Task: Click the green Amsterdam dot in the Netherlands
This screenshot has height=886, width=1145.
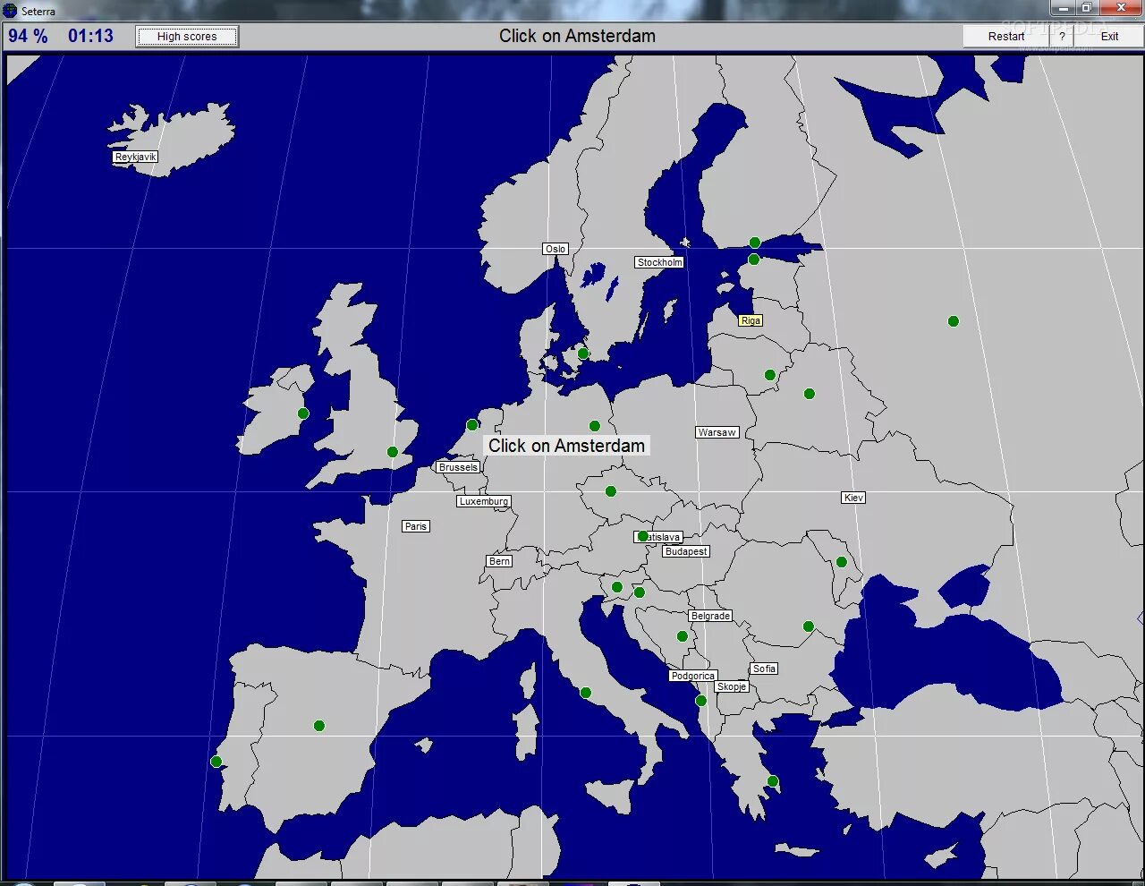Action: pyautogui.click(x=472, y=425)
